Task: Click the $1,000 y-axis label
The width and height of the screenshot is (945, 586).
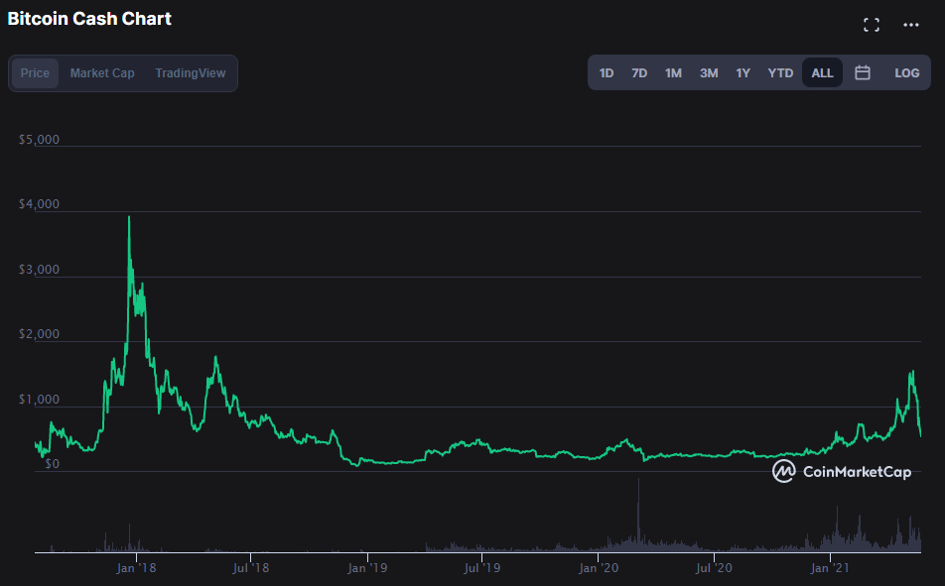Action: [39, 400]
